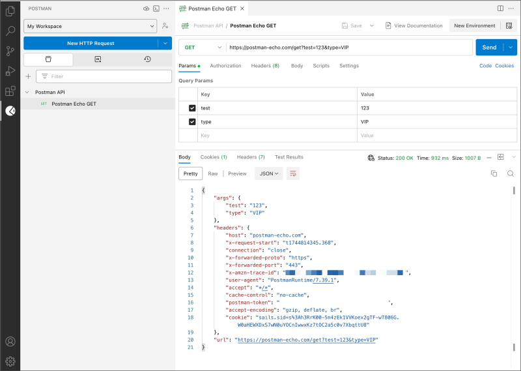The height and width of the screenshot is (371, 521).
Task: Open the Authorization tab
Action: click(225, 66)
